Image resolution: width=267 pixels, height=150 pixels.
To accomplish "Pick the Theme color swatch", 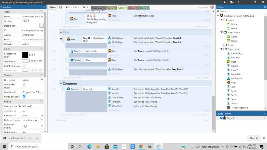I will [x=25, y=70].
